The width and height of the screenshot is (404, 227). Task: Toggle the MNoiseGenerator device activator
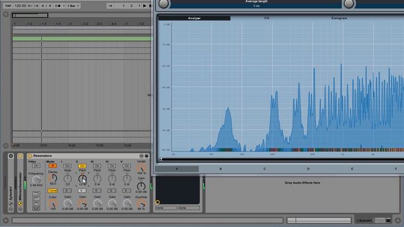[x=20, y=156]
